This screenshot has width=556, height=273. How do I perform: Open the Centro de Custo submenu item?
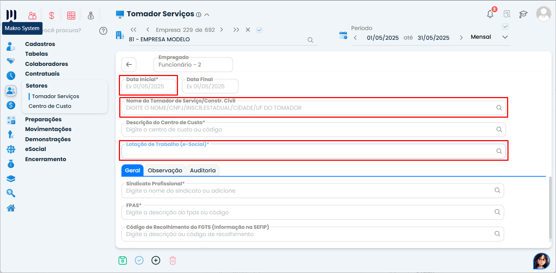click(x=50, y=106)
